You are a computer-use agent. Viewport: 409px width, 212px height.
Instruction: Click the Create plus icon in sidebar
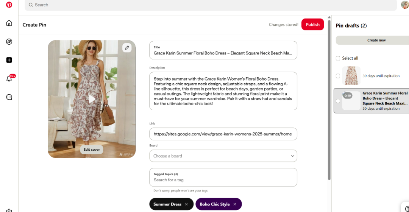(9, 60)
